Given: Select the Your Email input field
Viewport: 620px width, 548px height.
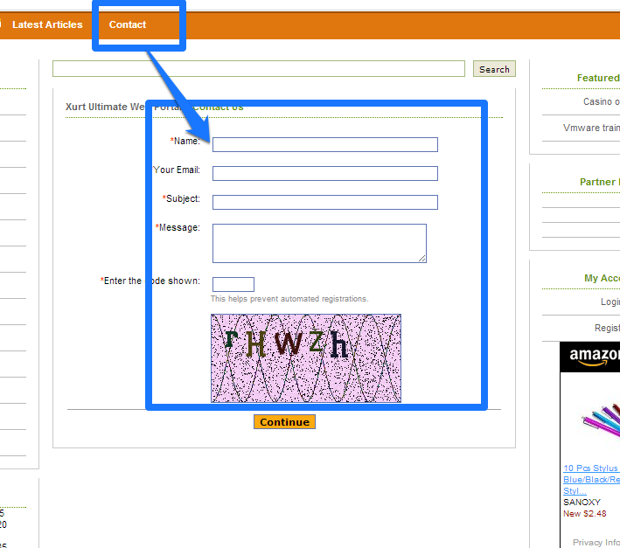Looking at the screenshot, I should pos(324,174).
